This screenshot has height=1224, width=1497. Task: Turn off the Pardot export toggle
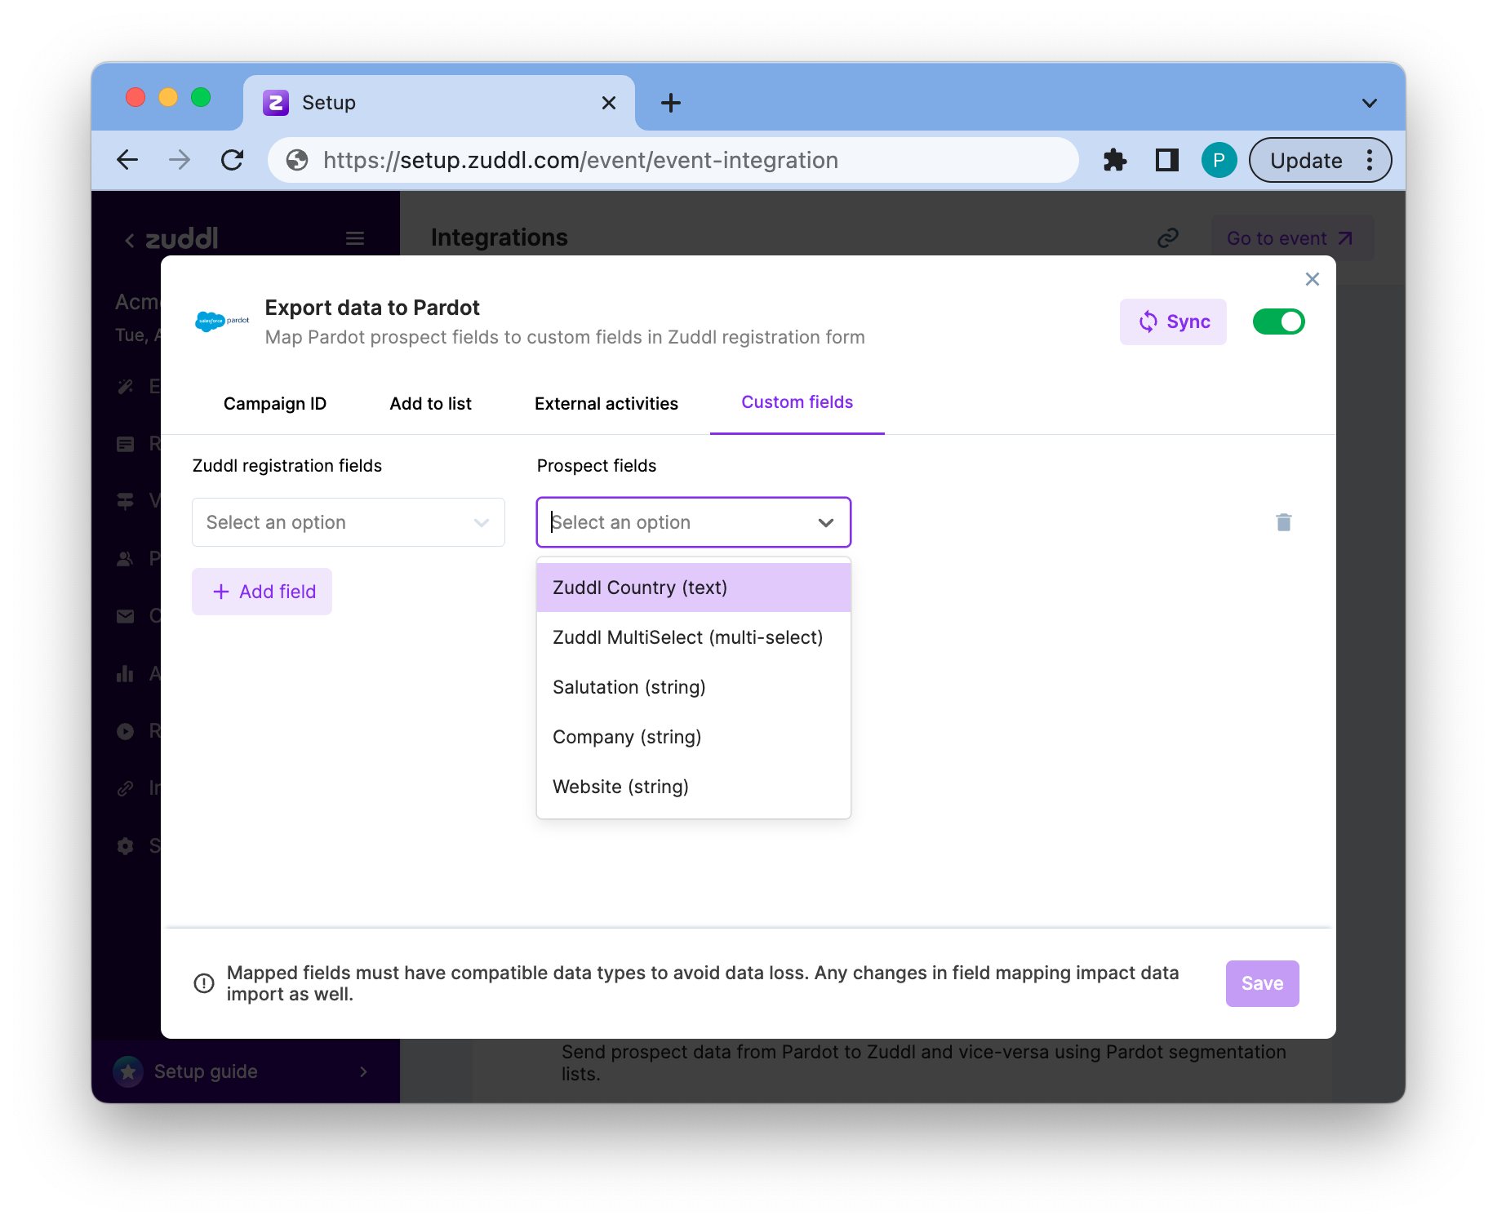pos(1279,322)
